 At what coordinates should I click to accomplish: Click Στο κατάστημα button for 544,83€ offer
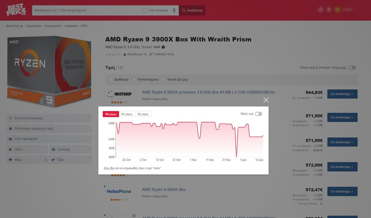(x=342, y=94)
